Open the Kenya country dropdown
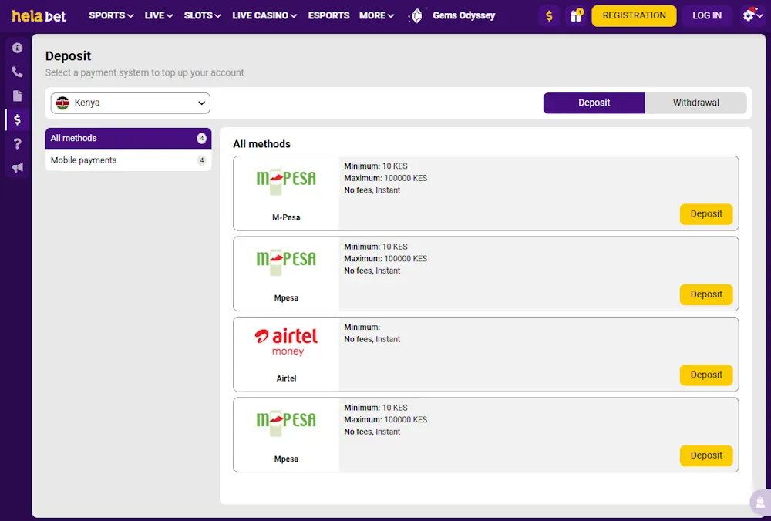This screenshot has height=521, width=771. (130, 103)
